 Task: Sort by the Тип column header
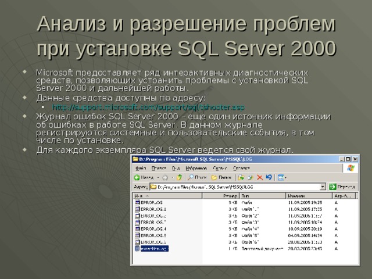tap(262, 196)
